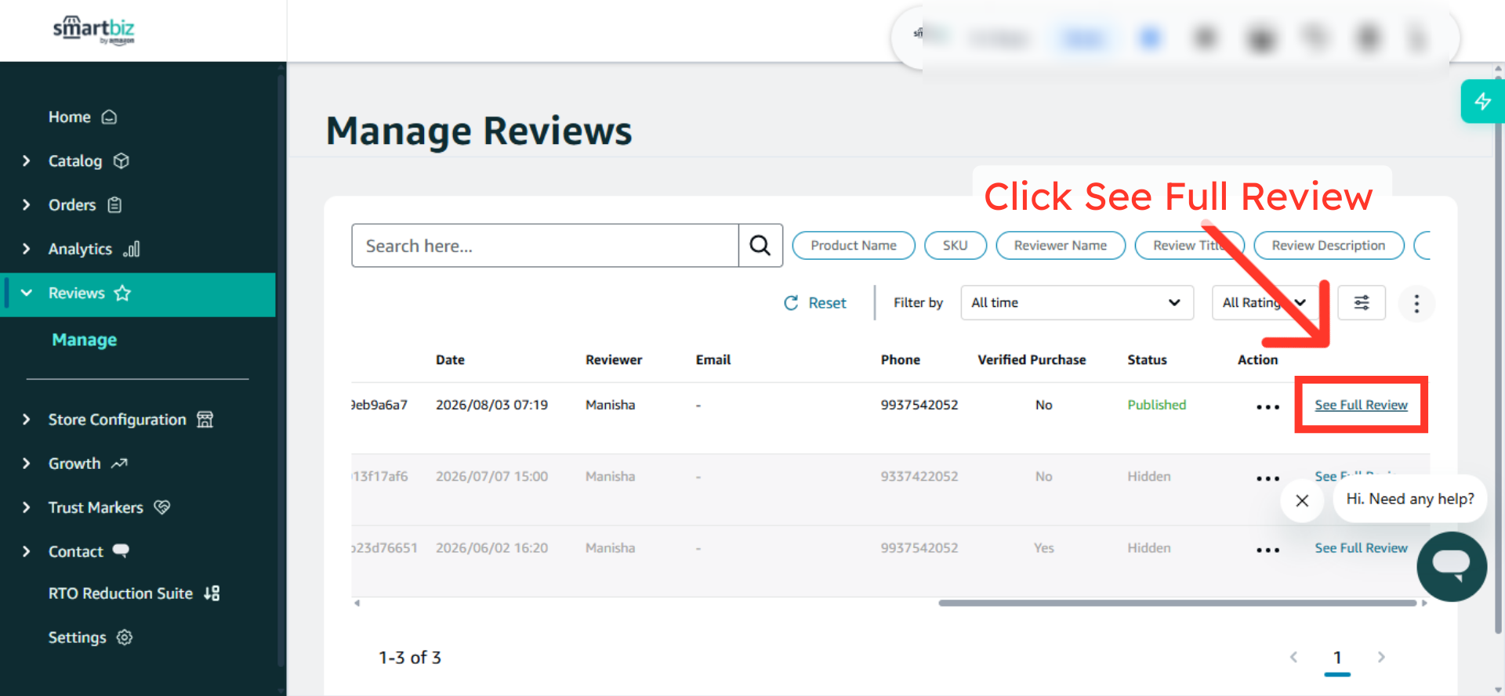
Task: Open Settings in the sidebar
Action: (x=90, y=636)
